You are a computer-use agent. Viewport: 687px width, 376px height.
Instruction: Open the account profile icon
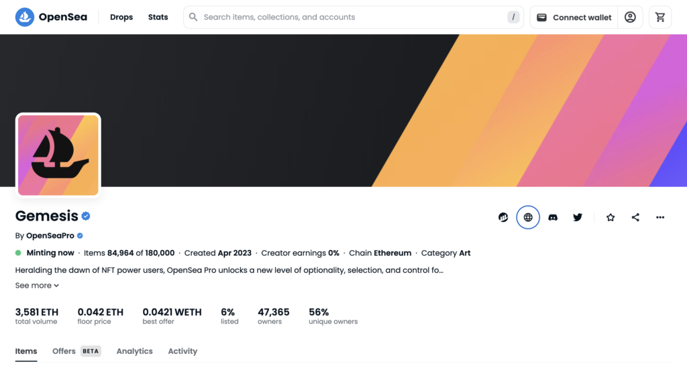(x=630, y=17)
